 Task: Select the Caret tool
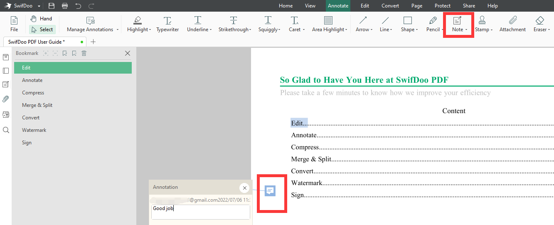295,24
